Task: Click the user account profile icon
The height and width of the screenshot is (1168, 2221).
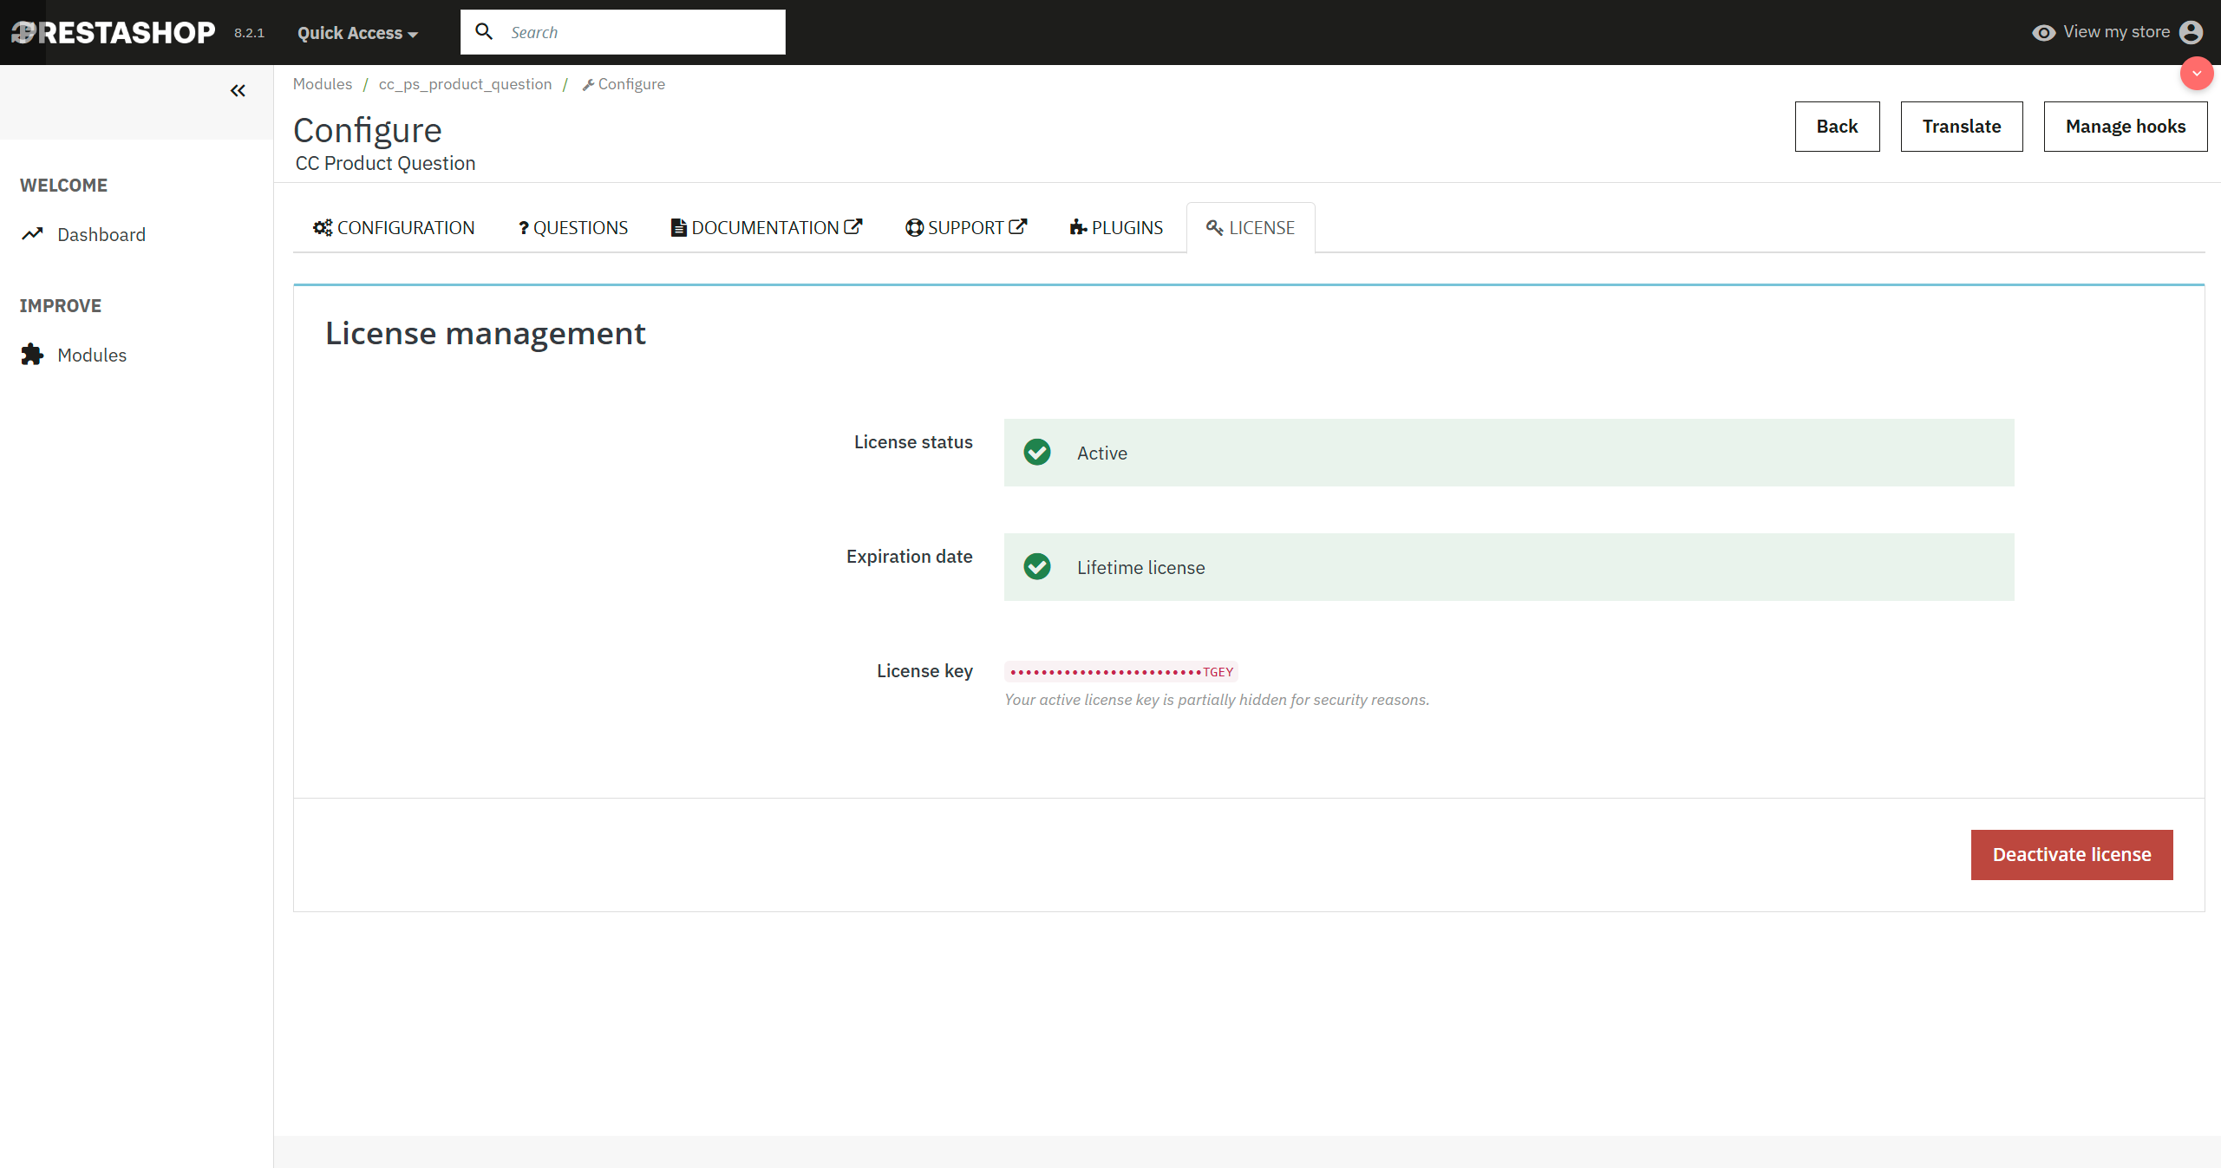Action: tap(2193, 31)
